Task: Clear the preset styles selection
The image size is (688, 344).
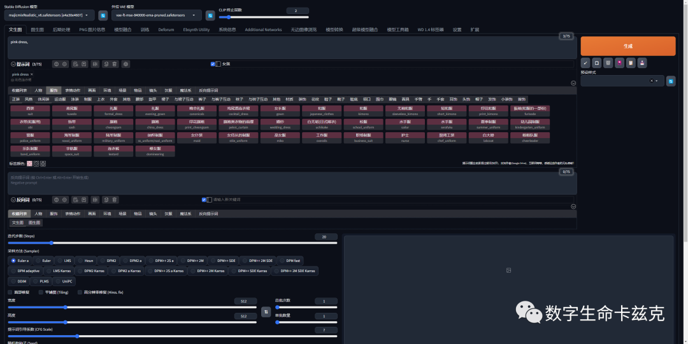Action: [651, 81]
